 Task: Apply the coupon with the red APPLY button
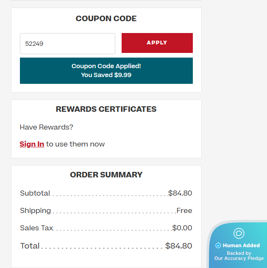157,43
